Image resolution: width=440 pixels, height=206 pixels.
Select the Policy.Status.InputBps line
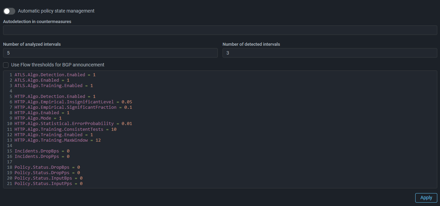[x=49, y=178]
